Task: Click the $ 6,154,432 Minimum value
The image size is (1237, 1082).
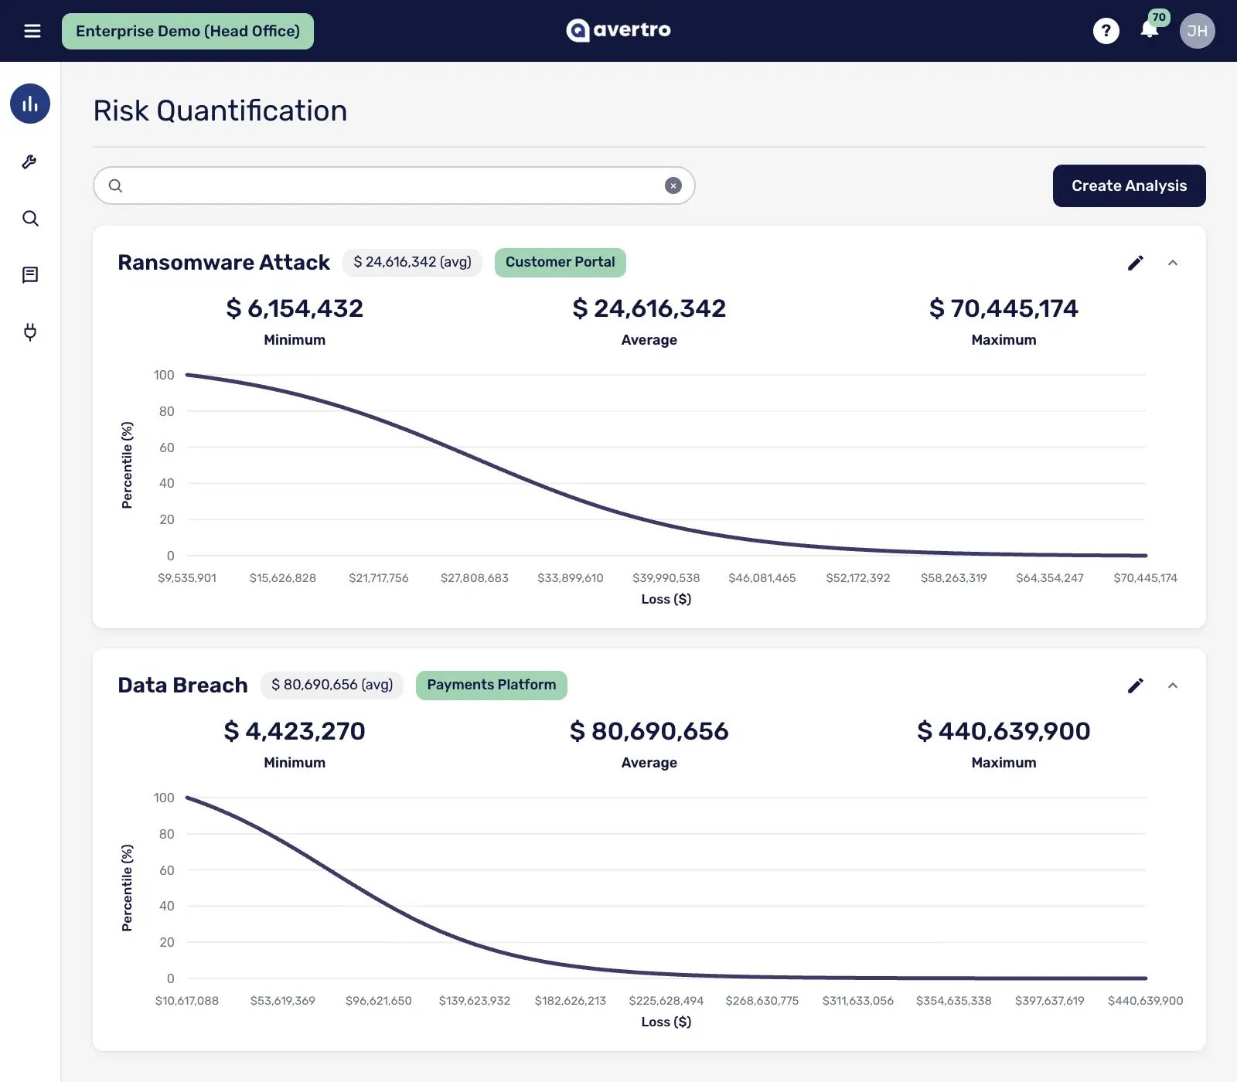Action: [x=295, y=308]
